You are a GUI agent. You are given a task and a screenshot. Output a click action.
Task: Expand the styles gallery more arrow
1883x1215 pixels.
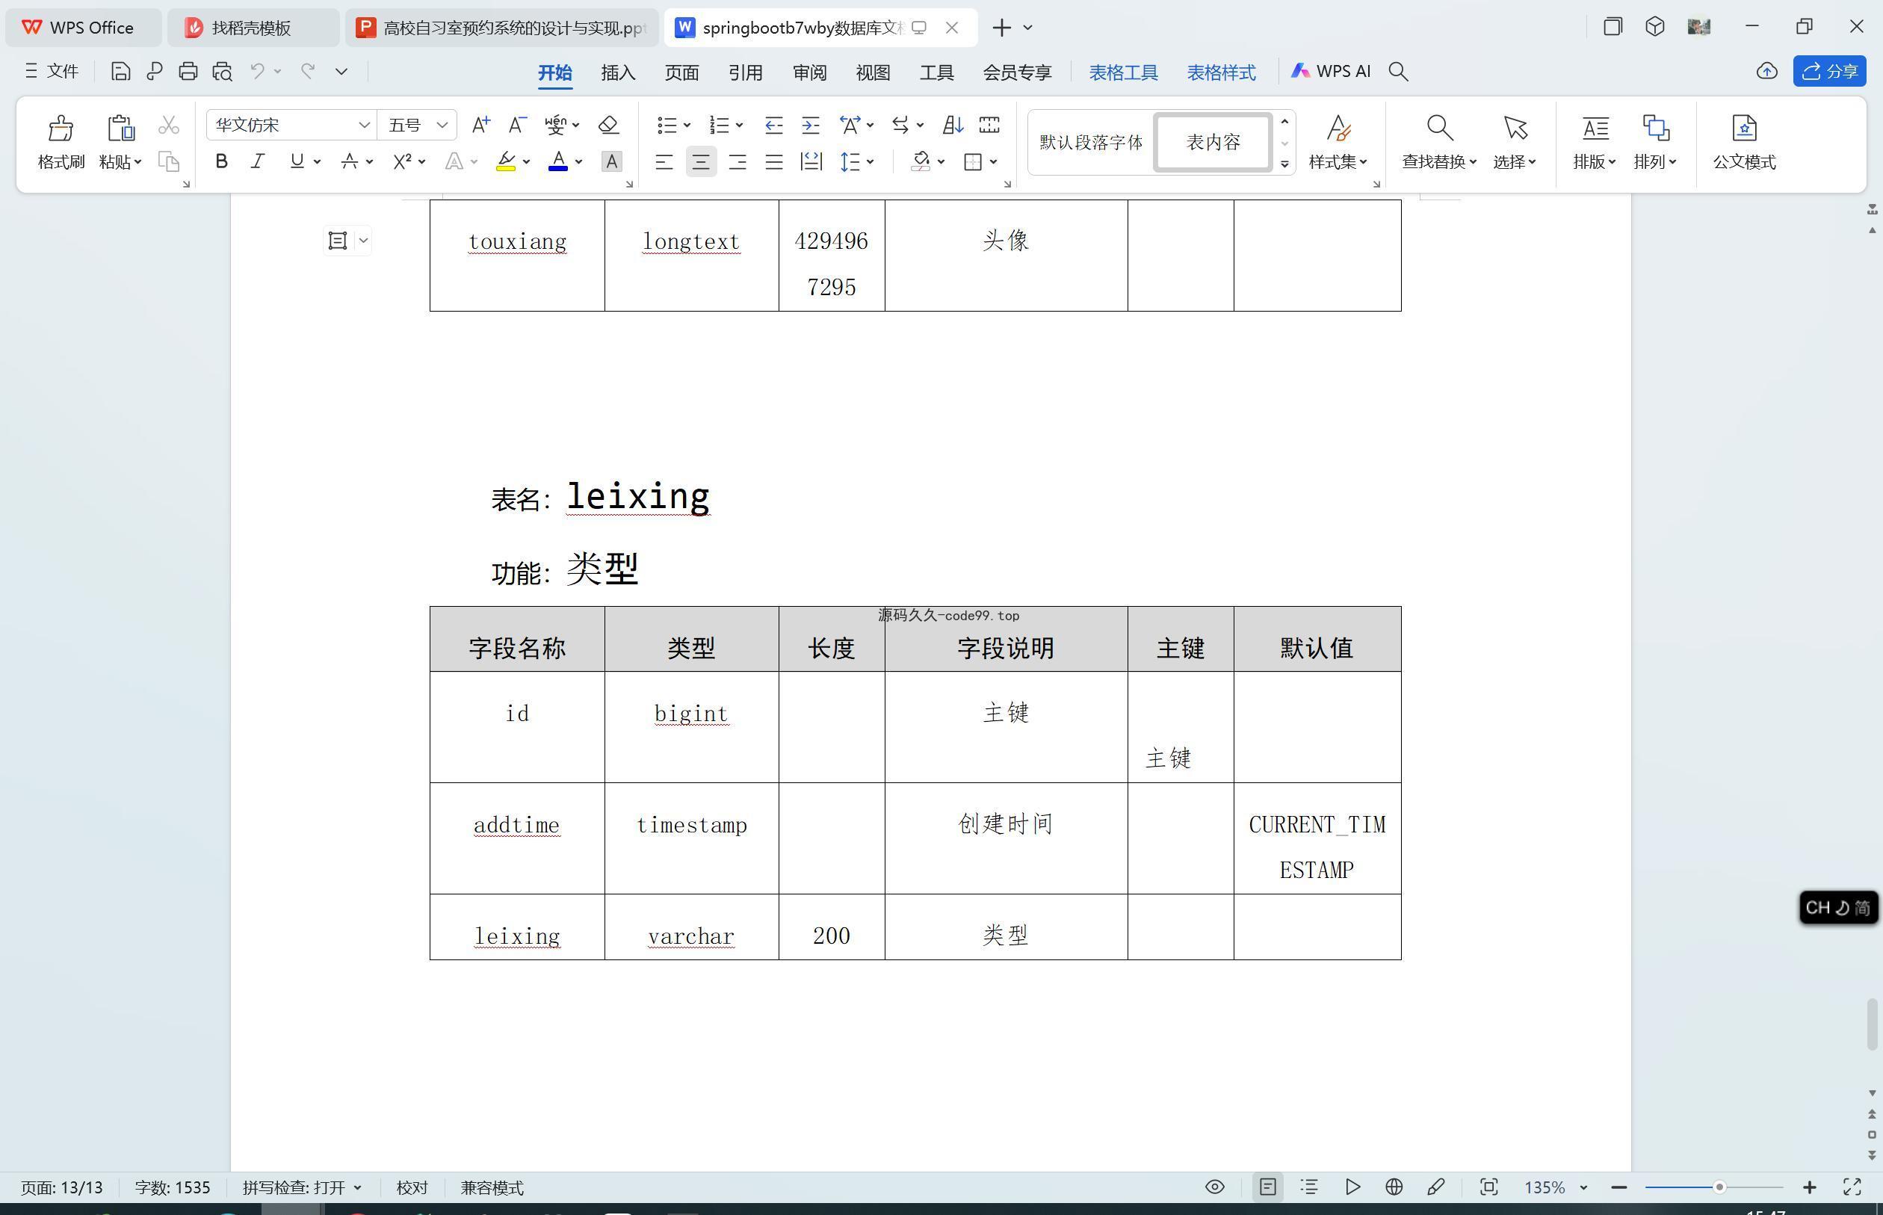pos(1284,164)
